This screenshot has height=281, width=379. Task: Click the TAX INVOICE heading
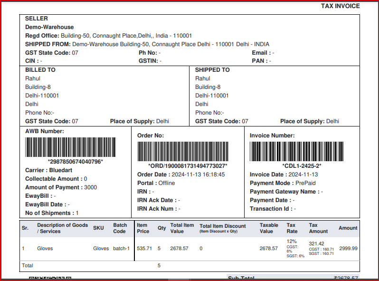[x=340, y=6]
